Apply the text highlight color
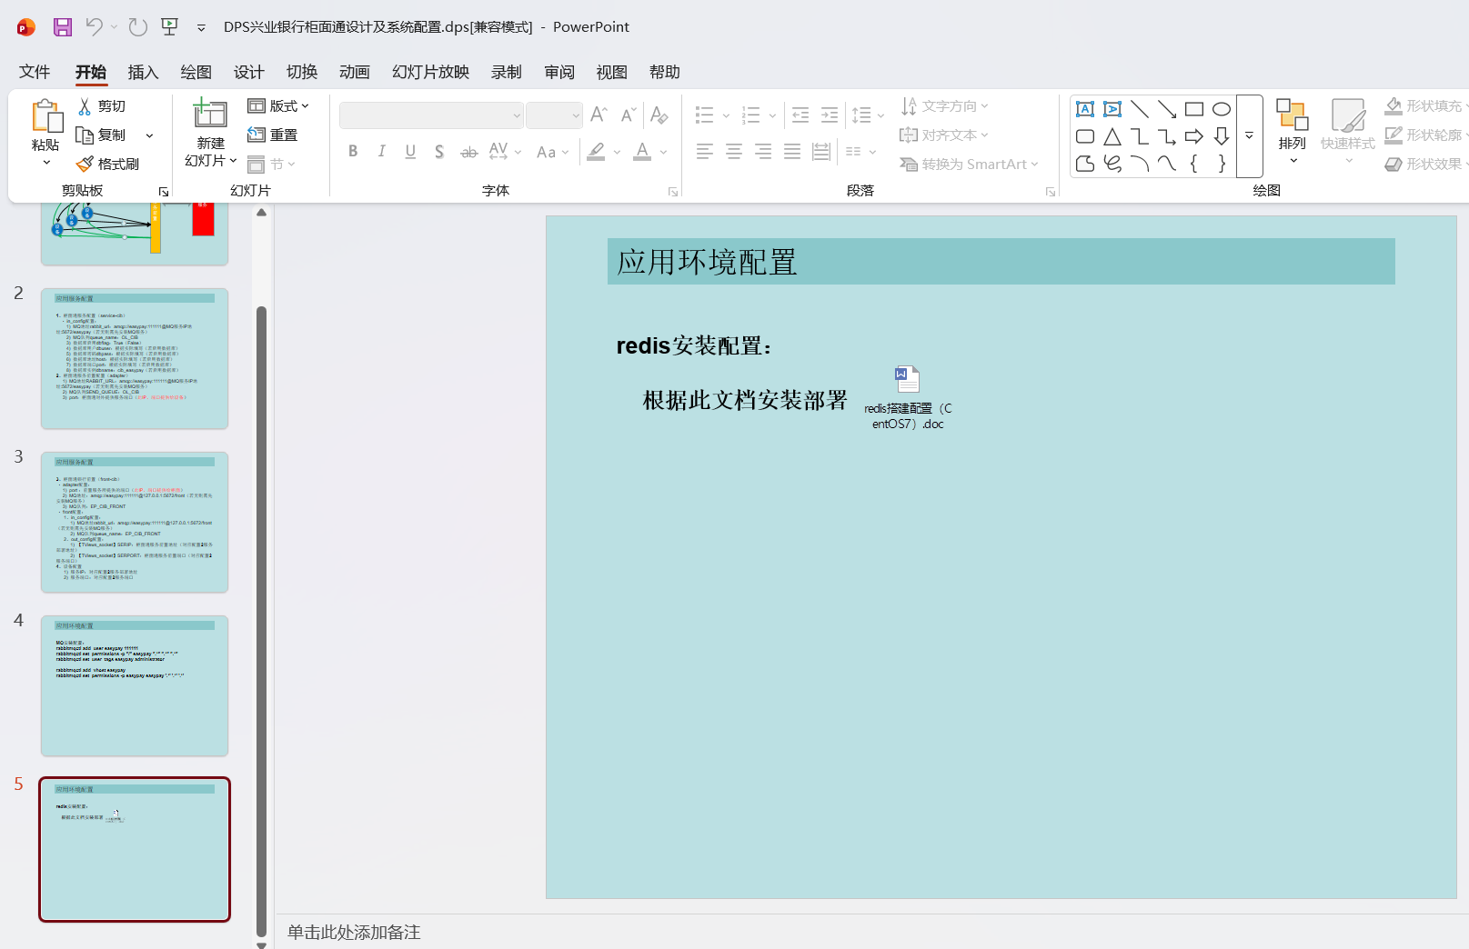Screen dimensions: 1469x949 [x=597, y=152]
